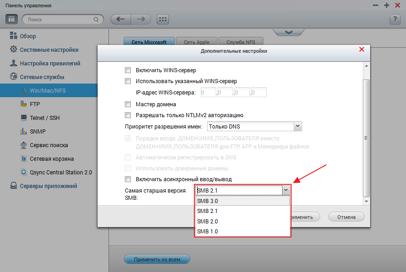Open the grid view icon

pos(163,20)
